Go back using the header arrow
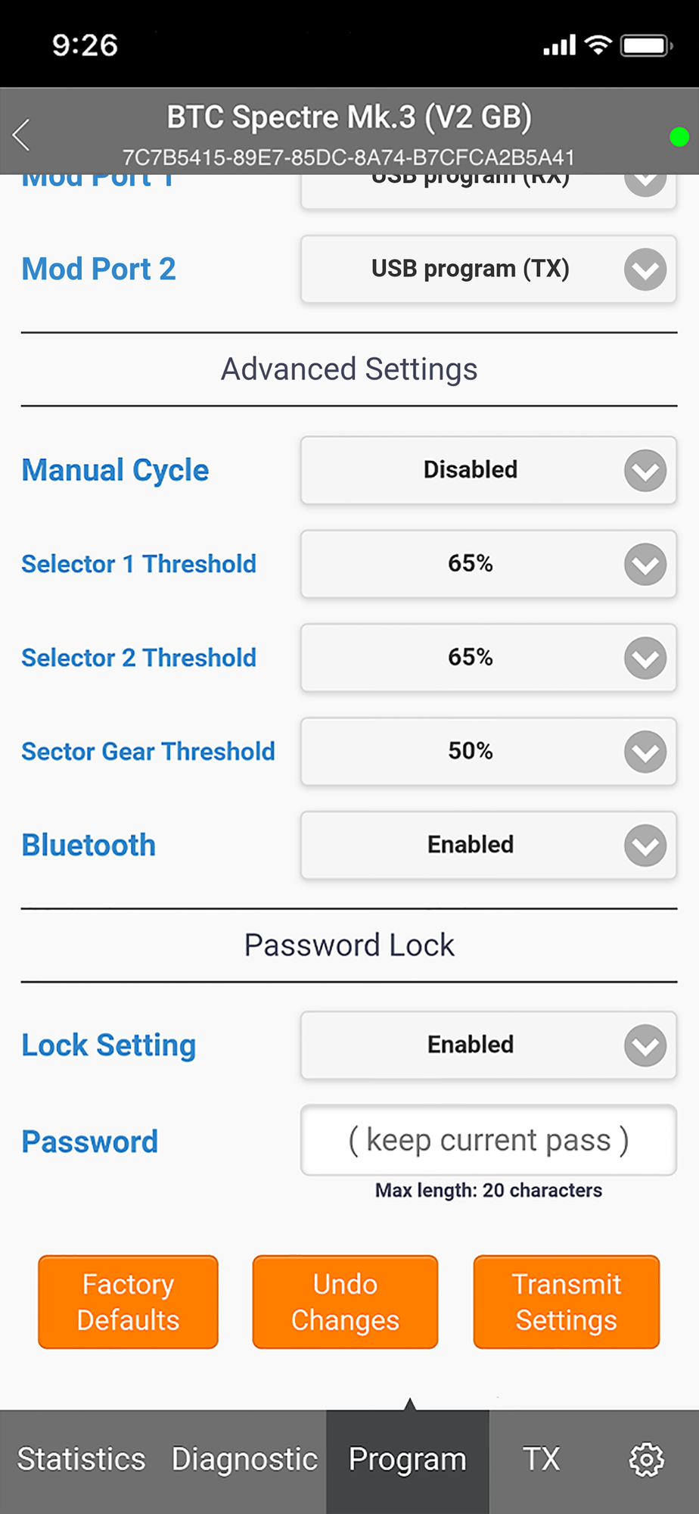 coord(21,135)
